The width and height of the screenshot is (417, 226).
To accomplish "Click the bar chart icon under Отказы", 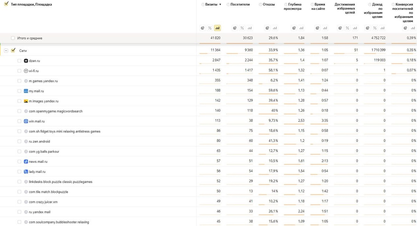I will (x=275, y=28).
